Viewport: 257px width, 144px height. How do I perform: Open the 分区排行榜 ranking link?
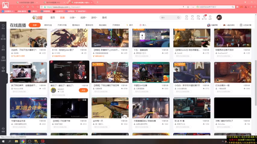245,25
